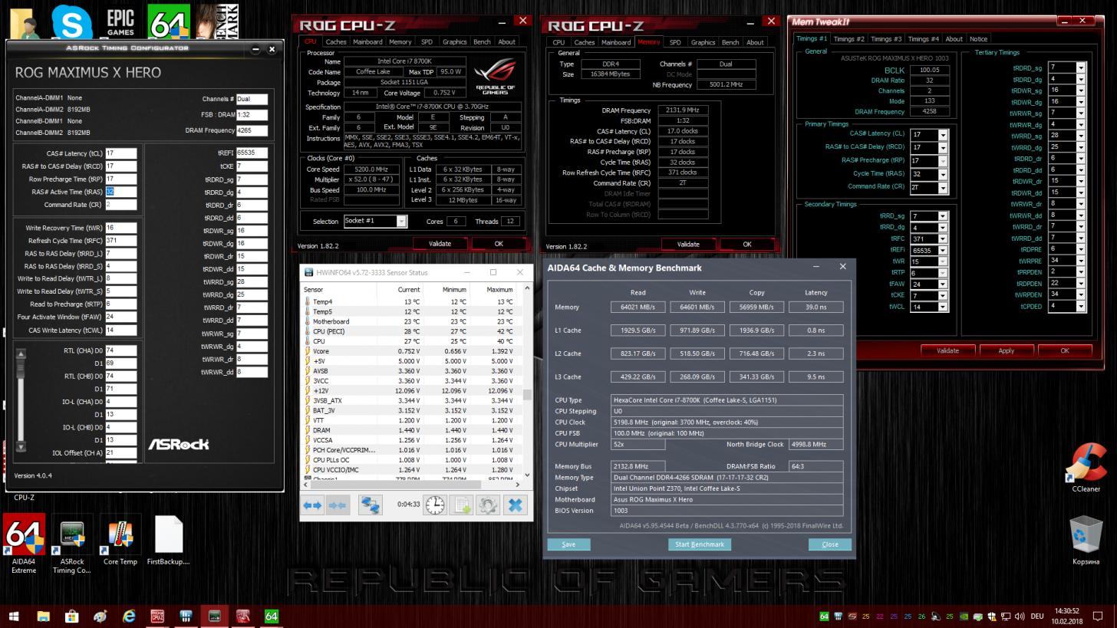Click CAS# Latency (tCL) field in ASRock
1117x628 pixels.
click(120, 153)
